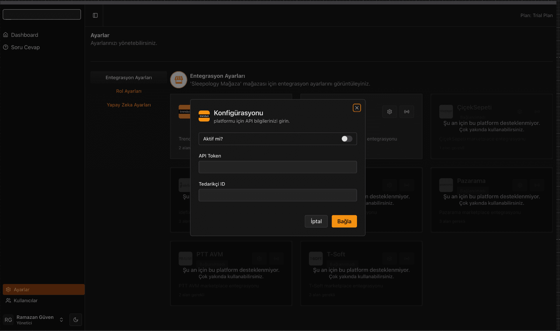560x331 pixels.
Task: Focus the API Token input field
Action: [277, 167]
